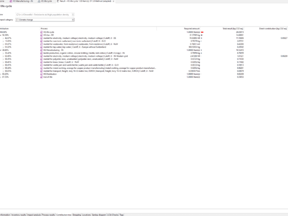Screen dimensions: 288x216
Task: Open the Climate change impact category dropdown
Action: (x=45, y=20)
